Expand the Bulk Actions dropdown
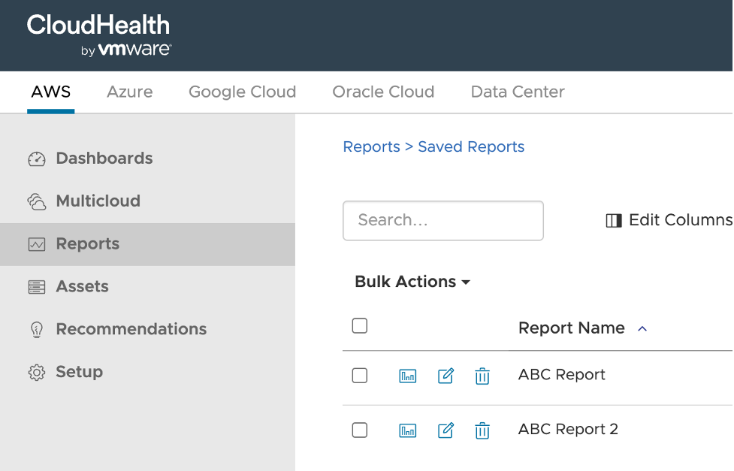Screen dimensions: 734x471 pos(412,282)
